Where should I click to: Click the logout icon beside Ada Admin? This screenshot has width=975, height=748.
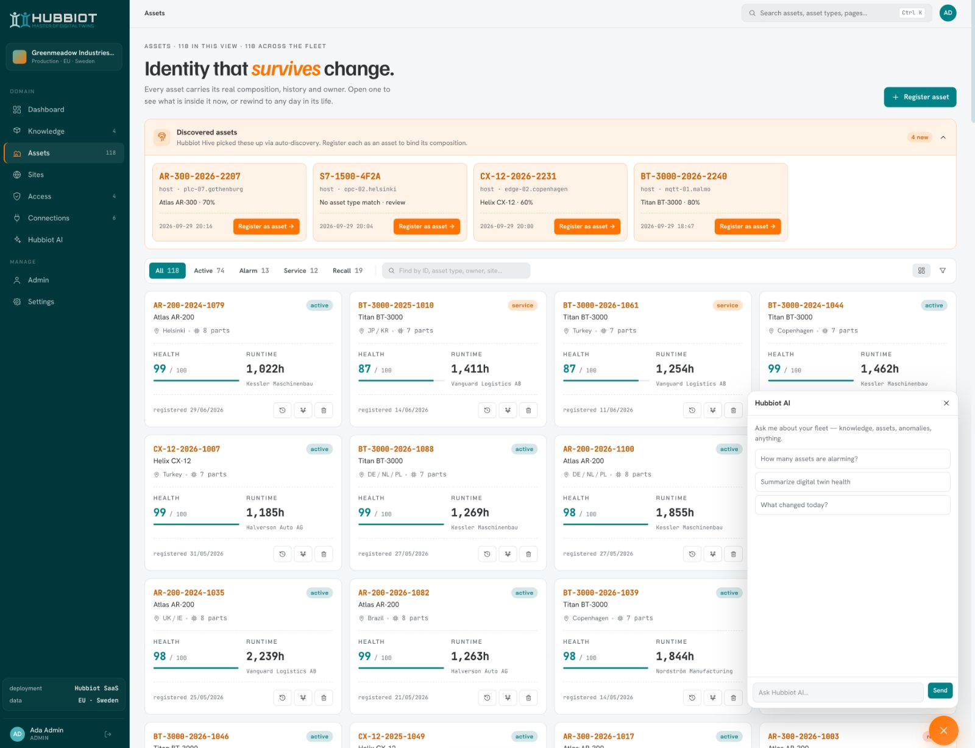click(108, 734)
